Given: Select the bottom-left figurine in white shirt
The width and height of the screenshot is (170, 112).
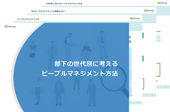Looking at the screenshot, I should tap(37, 91).
